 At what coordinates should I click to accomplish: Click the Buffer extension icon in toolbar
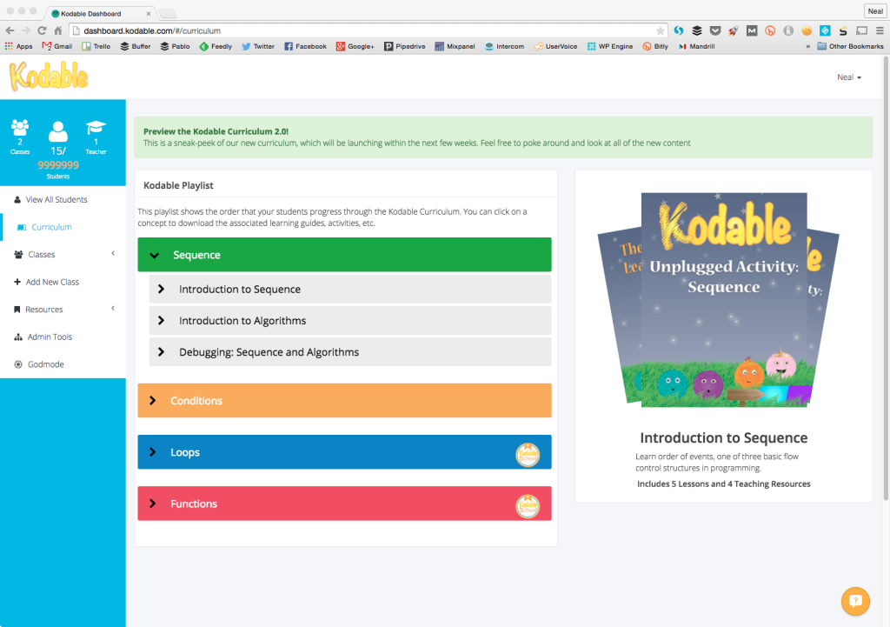tap(697, 30)
